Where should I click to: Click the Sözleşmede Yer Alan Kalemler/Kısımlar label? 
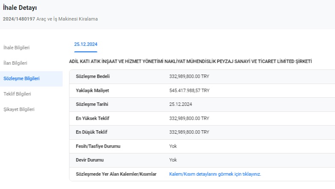point(116,174)
